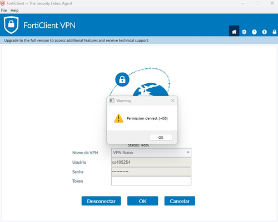Open the Home icon in the toolbar
Viewport: 278px width, 222px height.
tap(234, 31)
